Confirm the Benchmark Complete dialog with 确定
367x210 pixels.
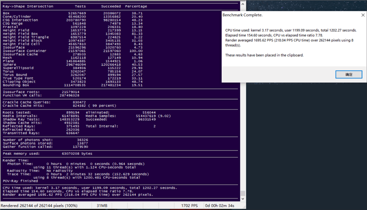(349, 74)
